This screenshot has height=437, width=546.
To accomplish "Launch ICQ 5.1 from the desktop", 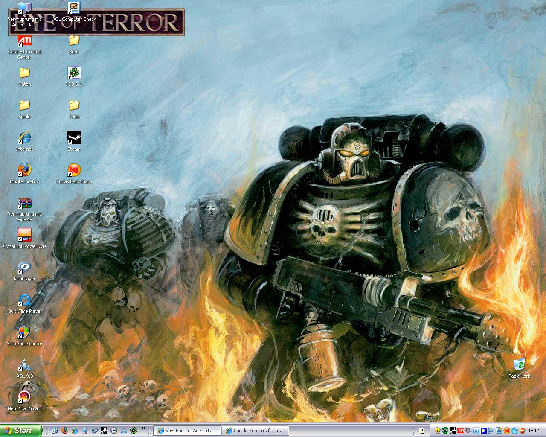I will pyautogui.click(x=74, y=73).
